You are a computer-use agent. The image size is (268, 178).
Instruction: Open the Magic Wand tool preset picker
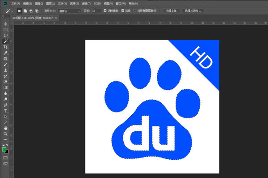coord(9,11)
